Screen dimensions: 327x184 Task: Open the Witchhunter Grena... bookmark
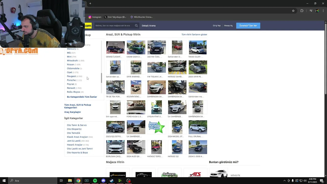(141, 17)
